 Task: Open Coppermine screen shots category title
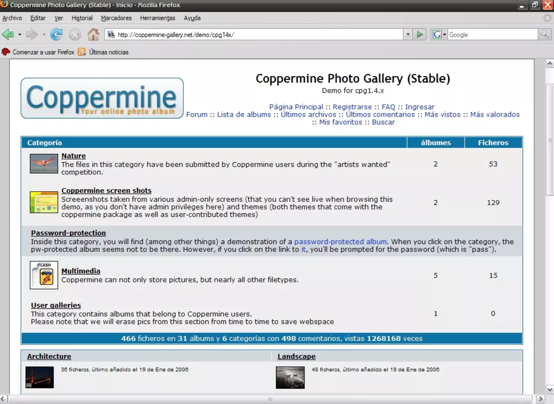[106, 191]
